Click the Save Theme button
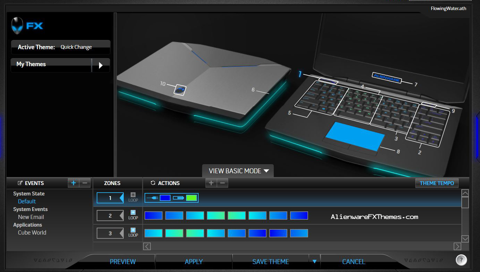The image size is (480, 272). [x=271, y=262]
